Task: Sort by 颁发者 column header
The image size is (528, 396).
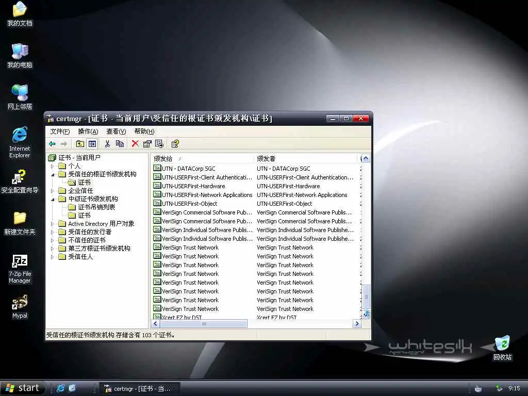Action: click(305, 158)
